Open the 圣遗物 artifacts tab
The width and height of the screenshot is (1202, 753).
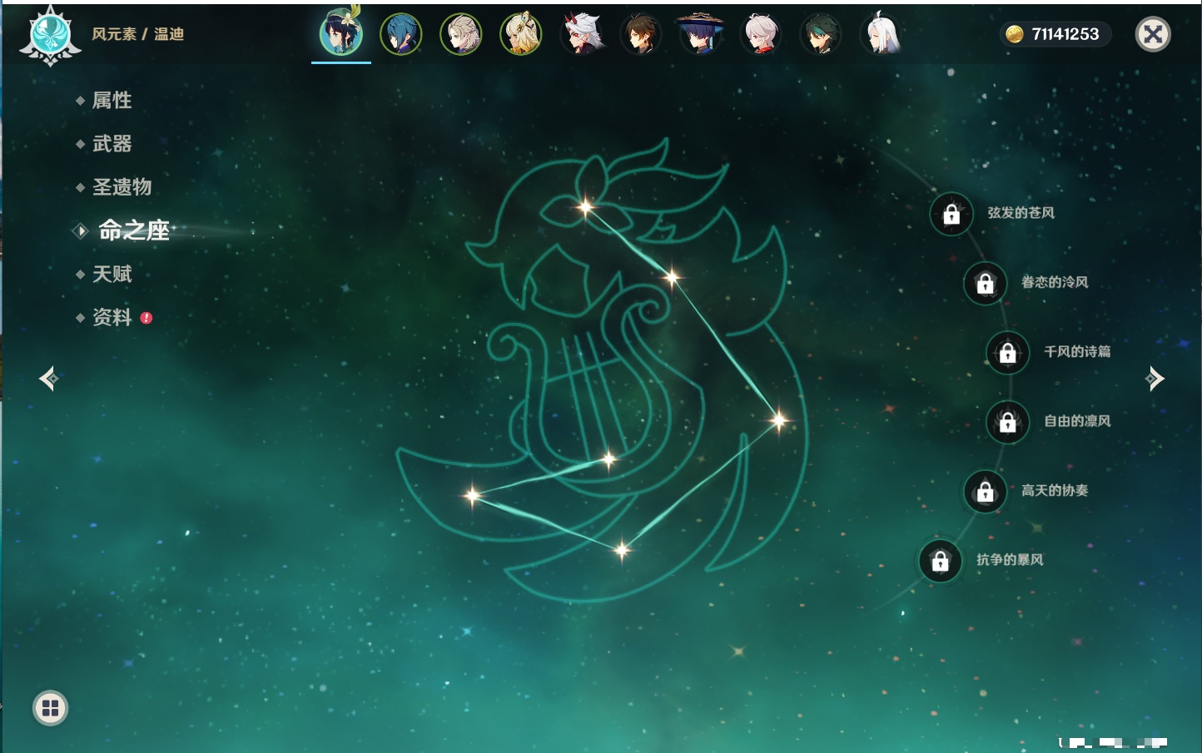click(122, 187)
